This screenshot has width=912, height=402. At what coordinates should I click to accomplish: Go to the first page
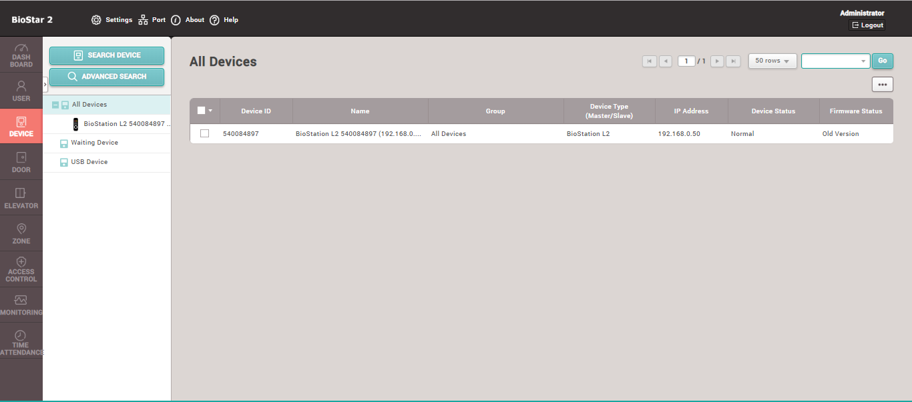(650, 61)
